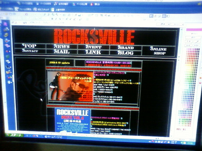202x151 pixels.
Task: Click the Windows スタート button
Action: tap(15, 135)
